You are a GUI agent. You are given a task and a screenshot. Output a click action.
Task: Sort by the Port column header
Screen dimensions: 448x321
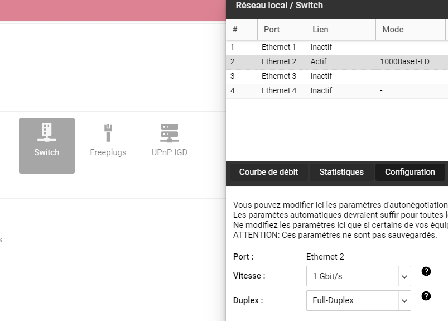tap(281, 30)
